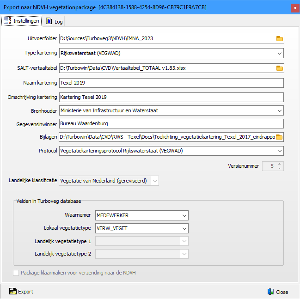
Task: Open the Bronhouder dropdown list
Action: (279, 110)
